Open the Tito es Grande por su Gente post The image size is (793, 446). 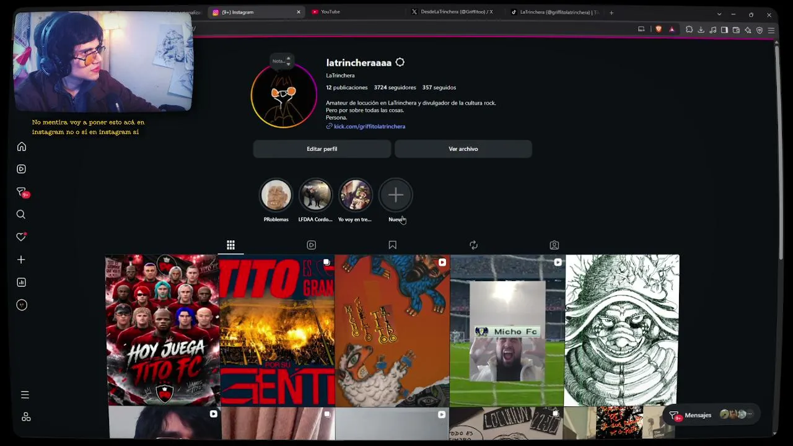tap(278, 330)
